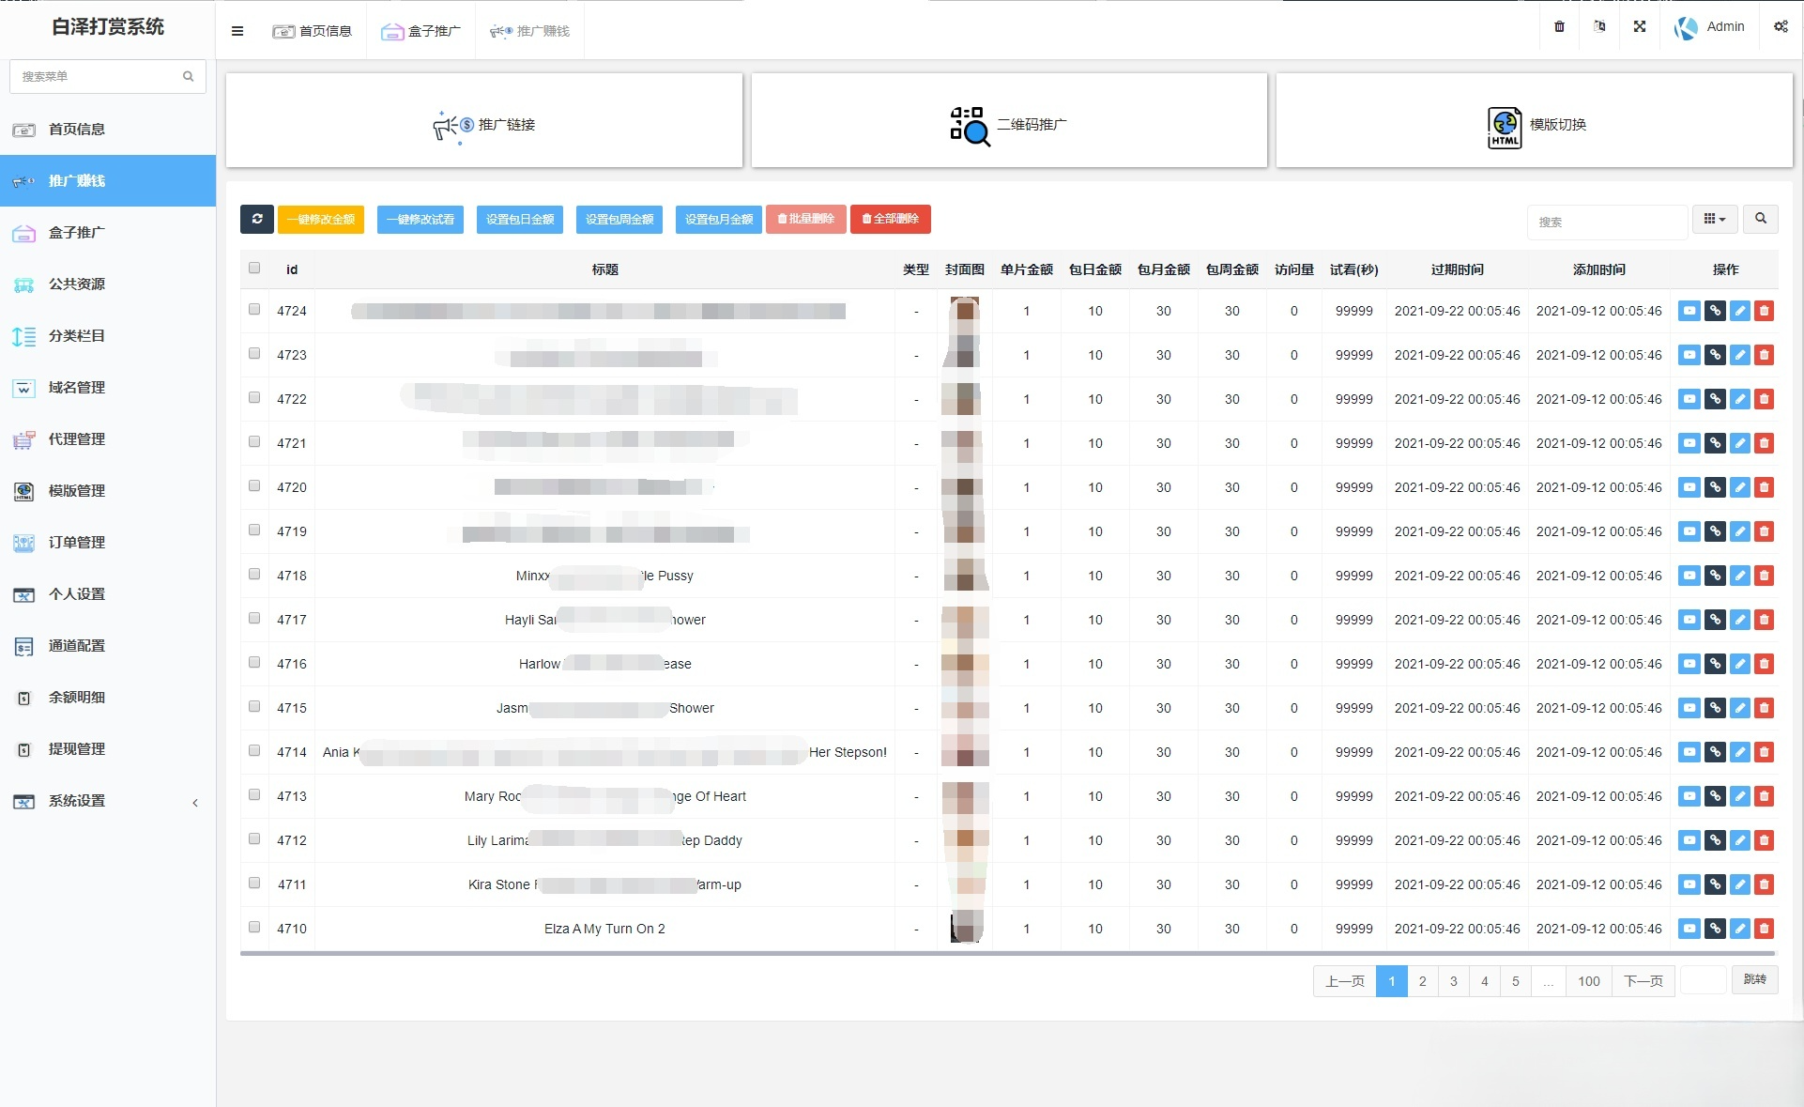
Task: Click the link icon for row 4717
Action: [x=1714, y=620]
